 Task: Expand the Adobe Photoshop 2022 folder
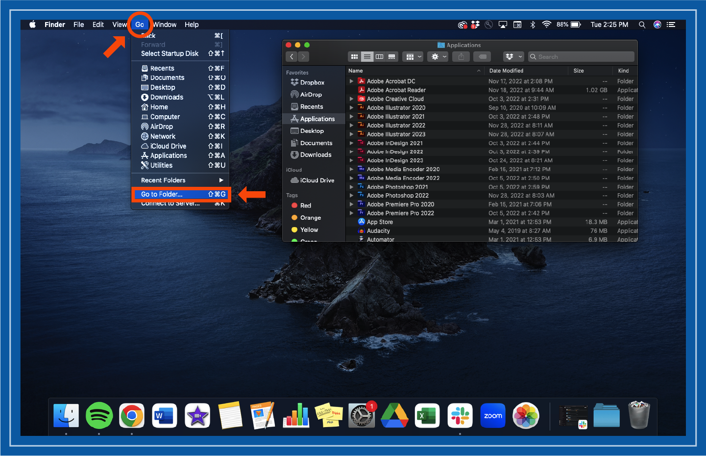point(351,196)
